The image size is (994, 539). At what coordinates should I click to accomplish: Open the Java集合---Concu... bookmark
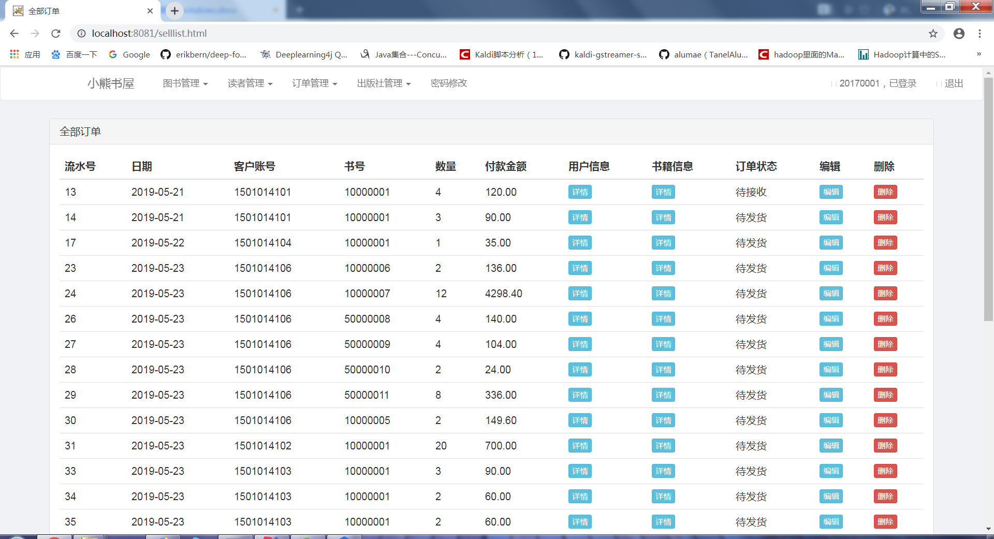pyautogui.click(x=403, y=54)
